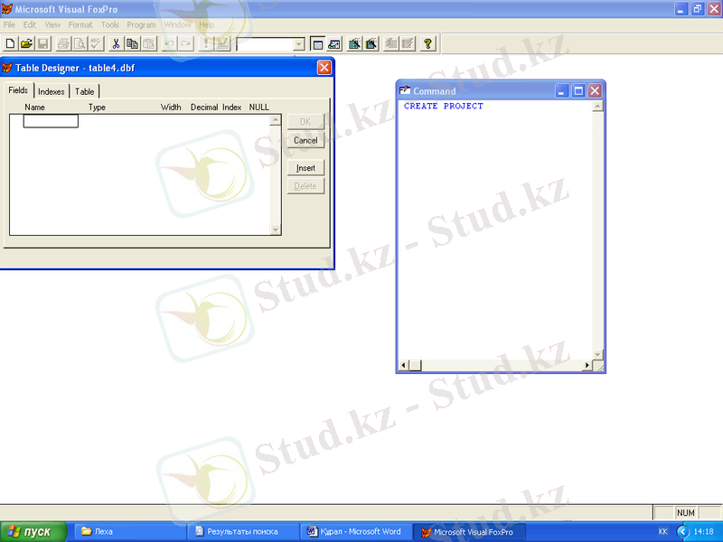Click the Command window scroll up arrow
The width and height of the screenshot is (723, 542).
pos(597,107)
